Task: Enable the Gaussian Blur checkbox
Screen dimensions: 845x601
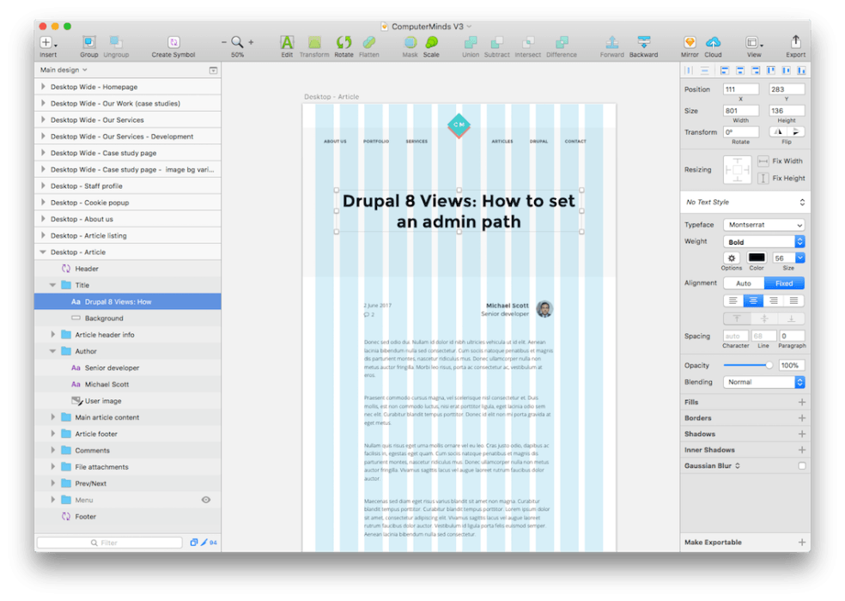Action: 802,464
